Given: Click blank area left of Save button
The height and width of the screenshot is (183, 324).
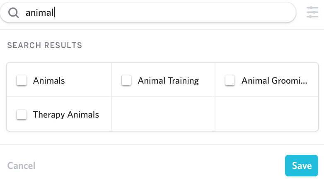Looking at the screenshot, I should pyautogui.click(x=166, y=166).
